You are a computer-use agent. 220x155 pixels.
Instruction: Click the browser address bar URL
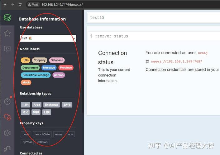click(x=62, y=5)
